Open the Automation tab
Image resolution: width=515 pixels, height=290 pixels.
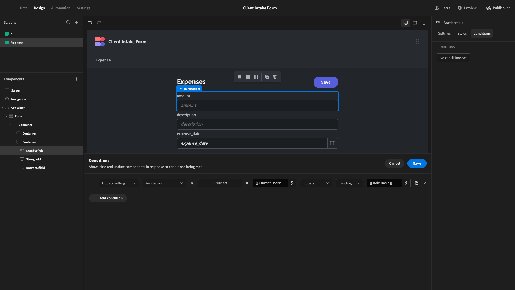click(61, 8)
